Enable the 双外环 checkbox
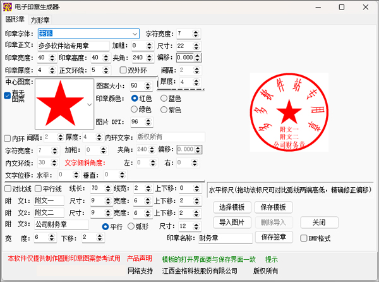The image size is (379, 282). (123, 70)
